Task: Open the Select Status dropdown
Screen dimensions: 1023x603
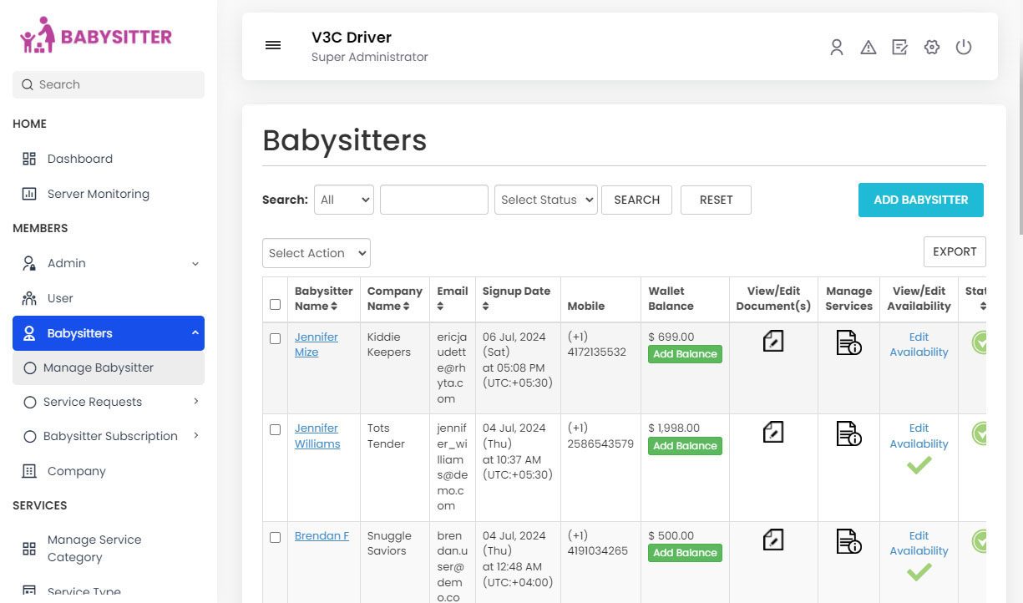Action: point(545,200)
